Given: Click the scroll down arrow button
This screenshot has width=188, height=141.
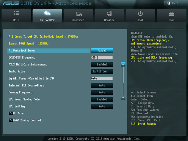Looking at the screenshot, I should point(123,98).
